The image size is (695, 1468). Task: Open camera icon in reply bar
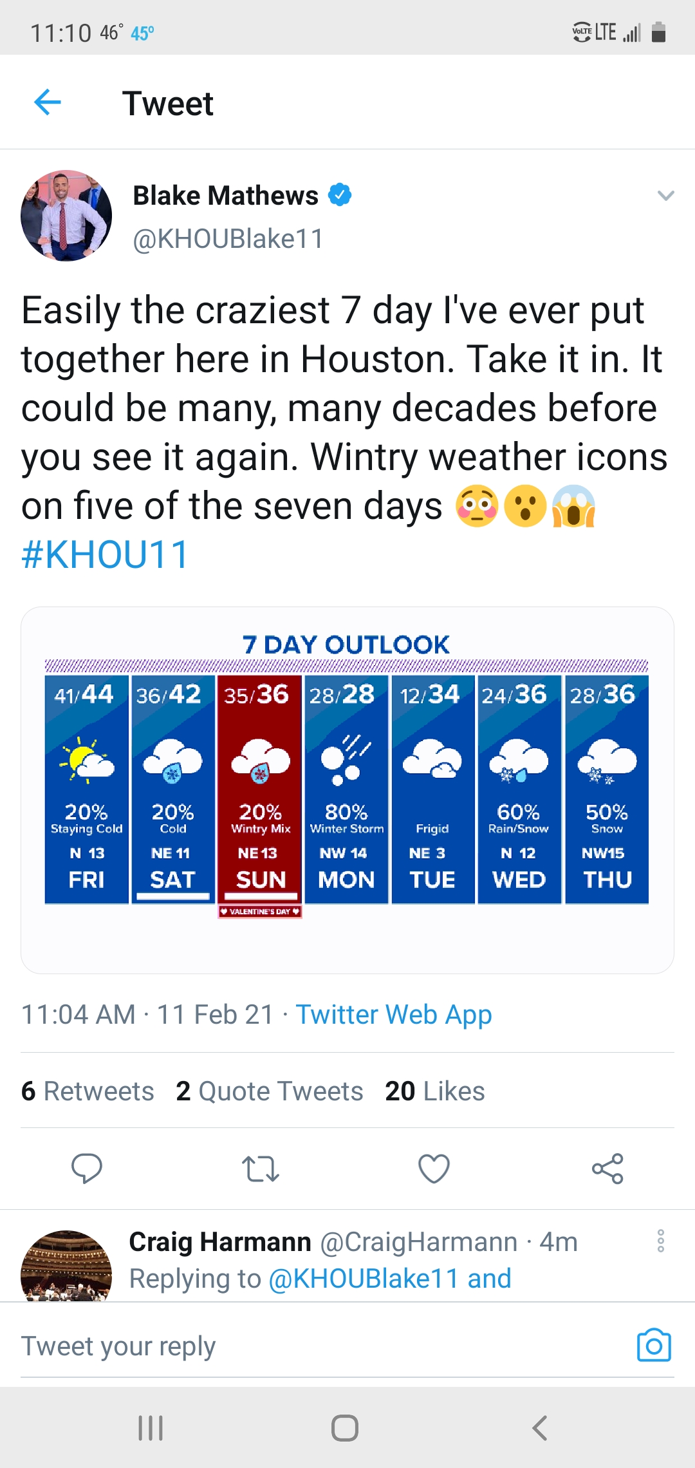pyautogui.click(x=654, y=1345)
